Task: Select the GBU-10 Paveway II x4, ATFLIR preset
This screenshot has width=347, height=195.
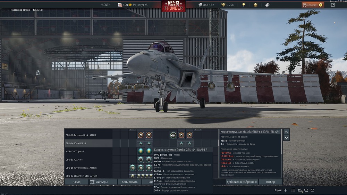Action: pyautogui.click(x=88, y=135)
